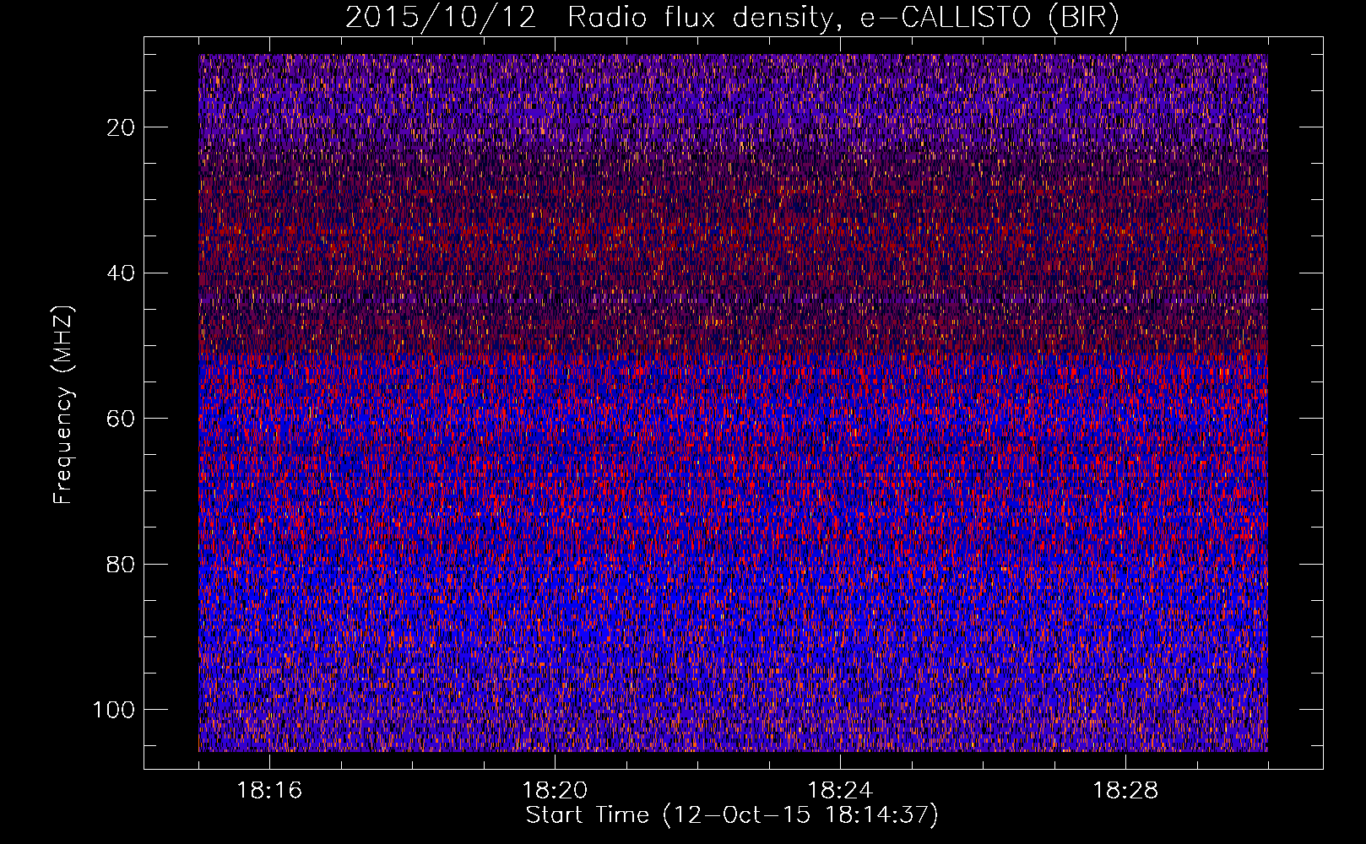Click the '60' frequency tick label
This screenshot has width=1366, height=844.
(121, 419)
